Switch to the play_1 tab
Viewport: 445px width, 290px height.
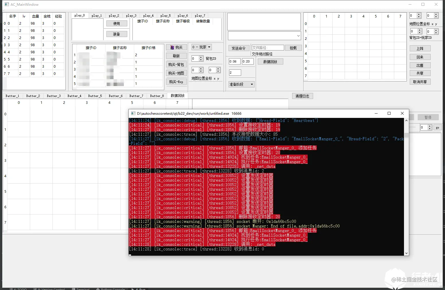coord(97,15)
